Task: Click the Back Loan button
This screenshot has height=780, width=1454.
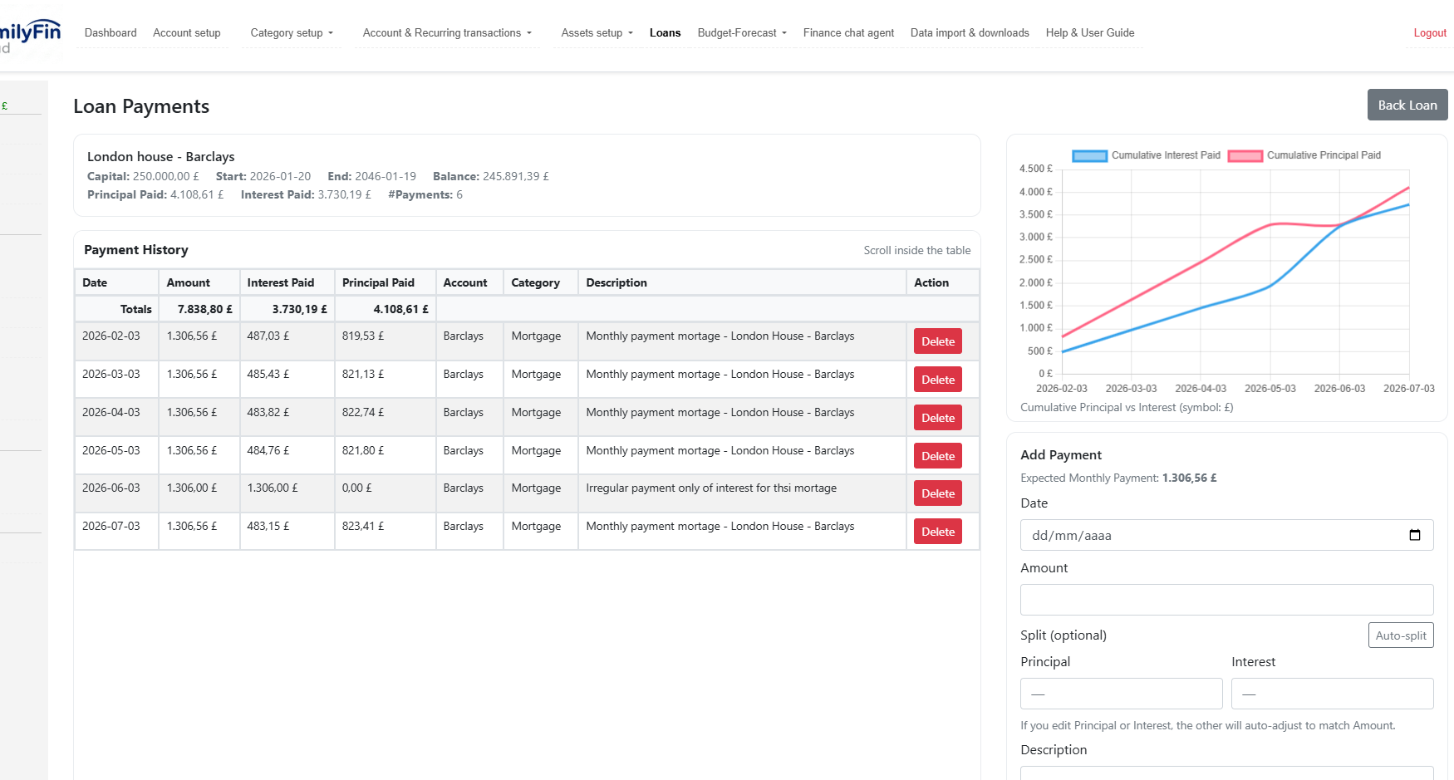Action: pos(1407,105)
